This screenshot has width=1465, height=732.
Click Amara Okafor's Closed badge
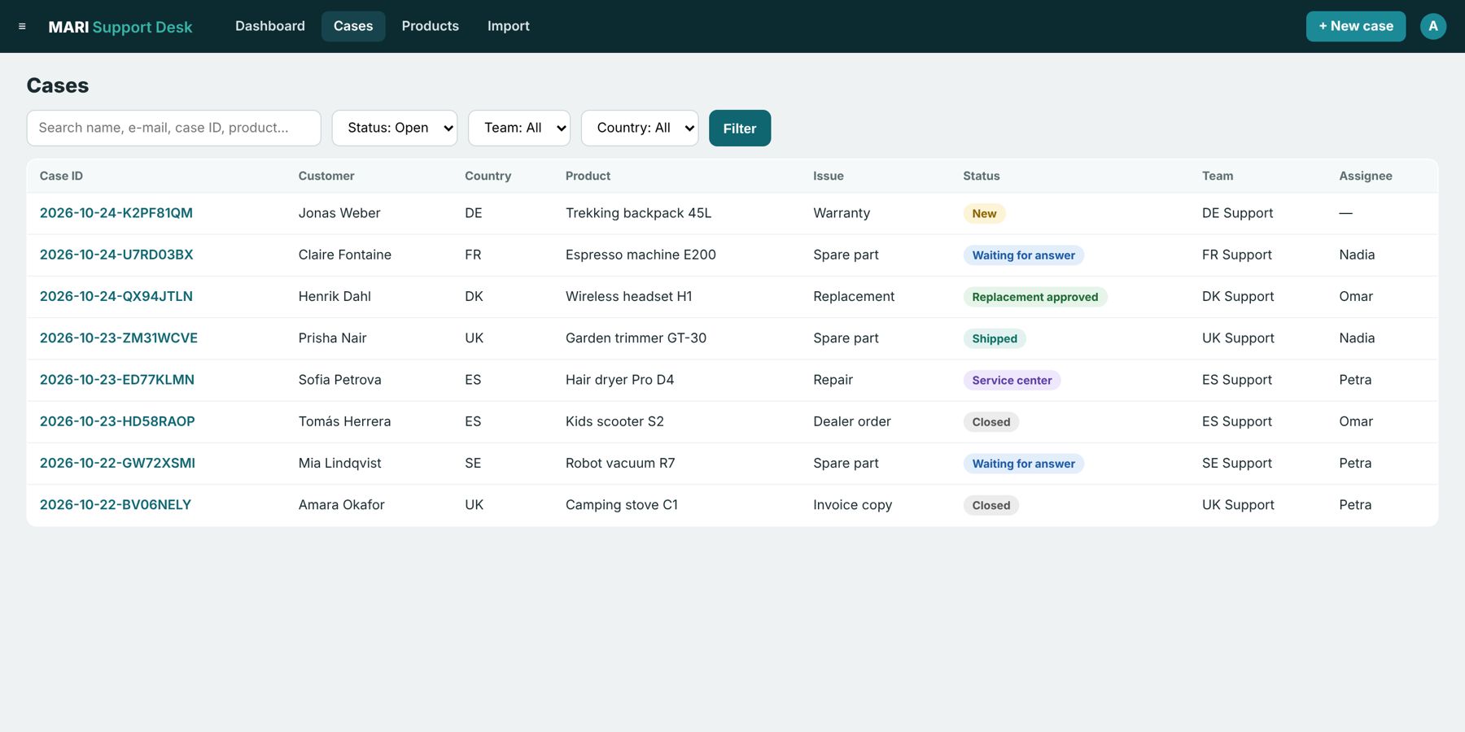[x=991, y=505]
